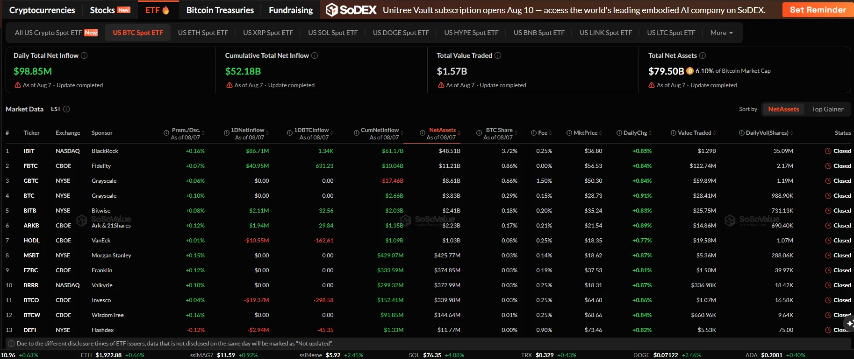This screenshot has width=854, height=359.
Task: Click info icon before Prem./Dsc. column header
Action: 166,133
